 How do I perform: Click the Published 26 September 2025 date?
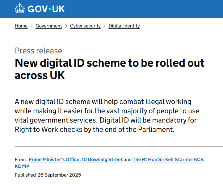[48, 175]
